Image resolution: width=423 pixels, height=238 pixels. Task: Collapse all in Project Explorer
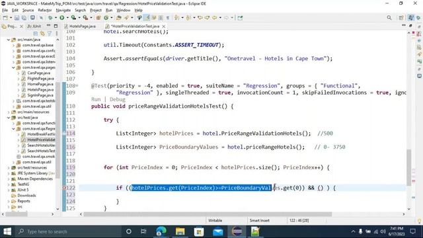(35, 34)
